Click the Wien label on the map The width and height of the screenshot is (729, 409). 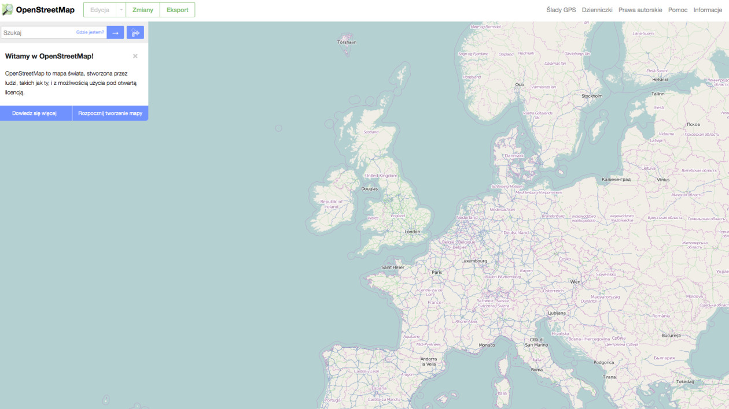575,282
